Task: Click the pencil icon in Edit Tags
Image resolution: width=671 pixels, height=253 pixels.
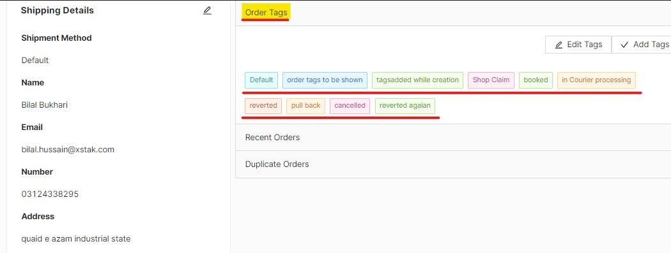Action: click(x=559, y=45)
